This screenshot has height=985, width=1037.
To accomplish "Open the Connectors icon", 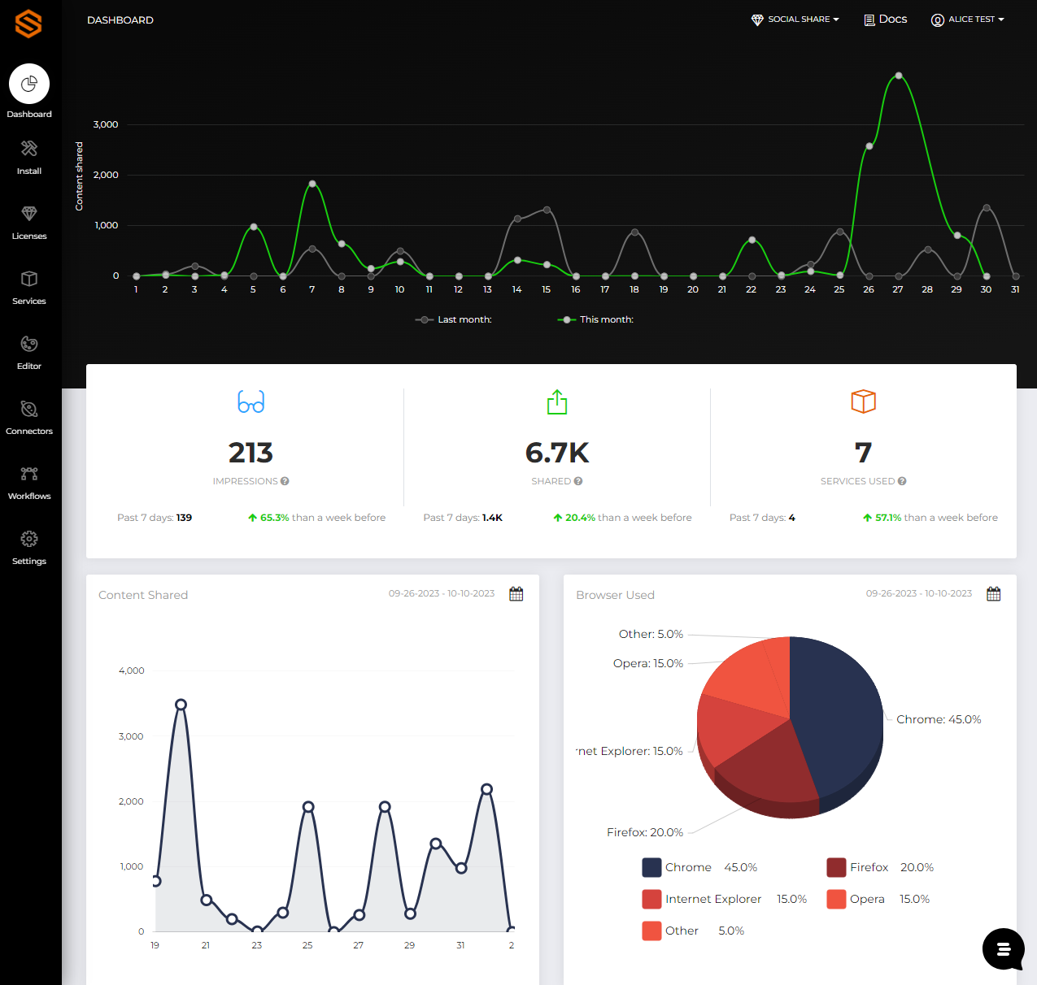I will [x=29, y=409].
